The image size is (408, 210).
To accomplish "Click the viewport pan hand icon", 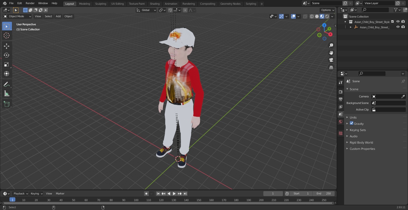I will (x=331, y=53).
